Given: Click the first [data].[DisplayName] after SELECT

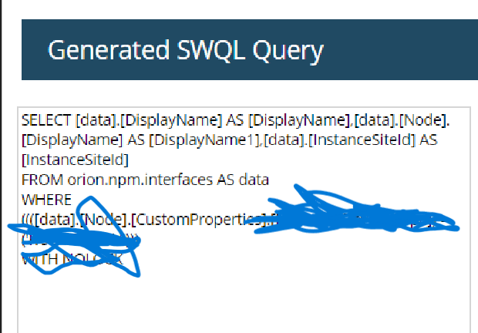Looking at the screenshot, I should pyautogui.click(x=149, y=120).
